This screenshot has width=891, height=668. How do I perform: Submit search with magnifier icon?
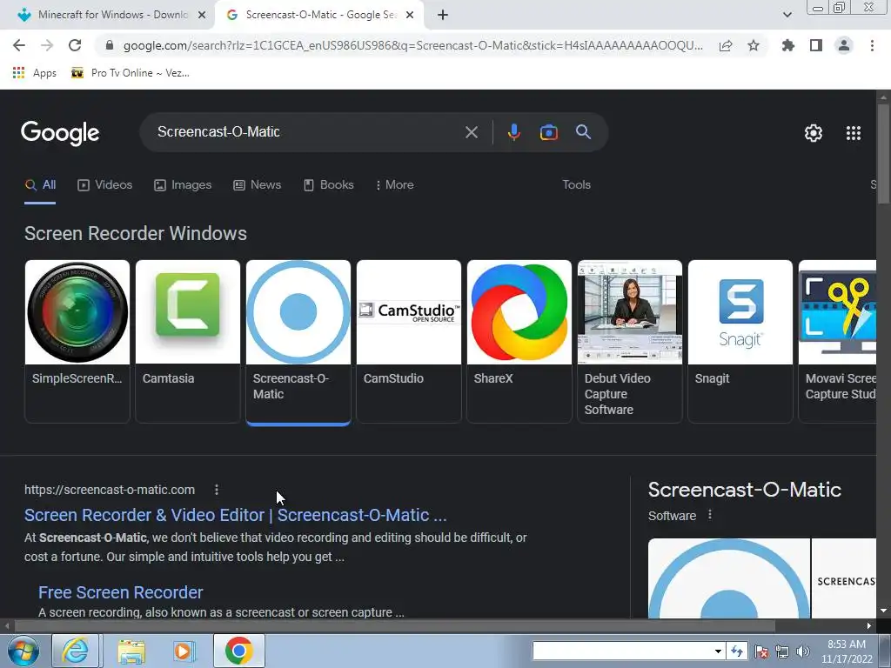(584, 132)
